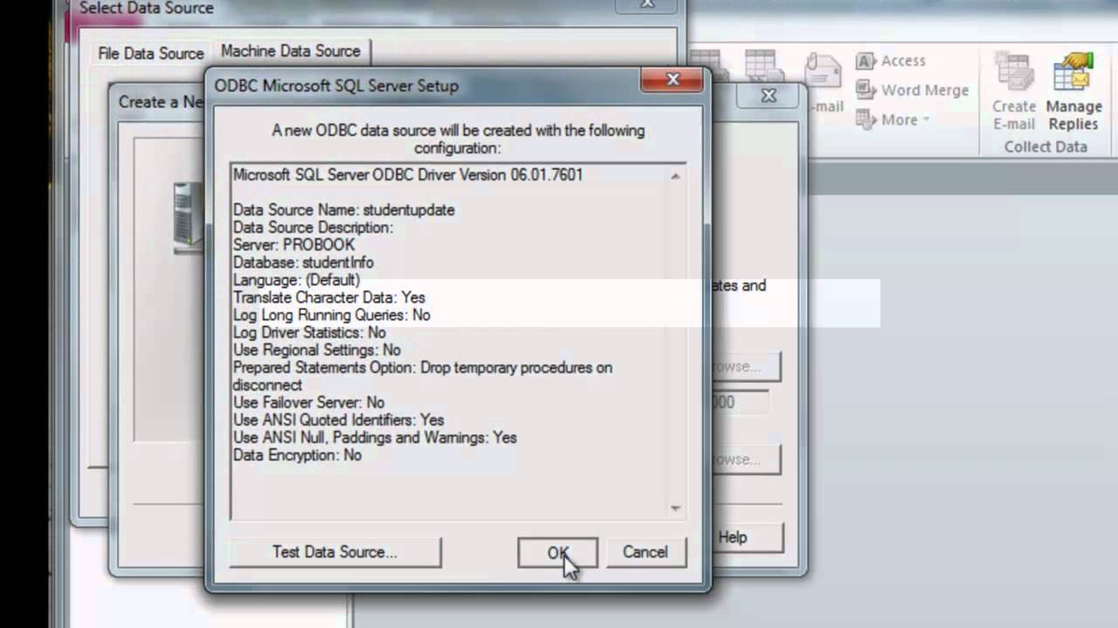
Task: Cancel the ODBC SQL Server Setup dialog
Action: tap(645, 552)
